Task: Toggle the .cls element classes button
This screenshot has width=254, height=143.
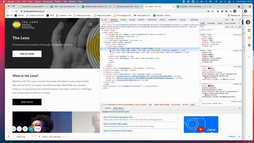Action: (x=232, y=27)
